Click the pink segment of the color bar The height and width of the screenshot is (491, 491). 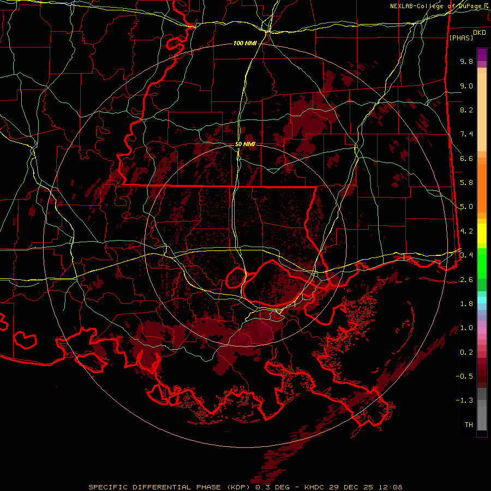[x=482, y=331]
